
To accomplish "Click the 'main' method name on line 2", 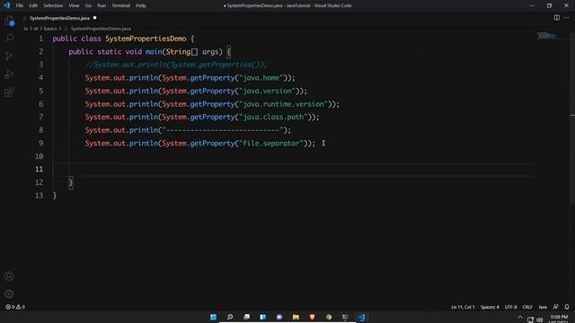I will click(x=154, y=52).
